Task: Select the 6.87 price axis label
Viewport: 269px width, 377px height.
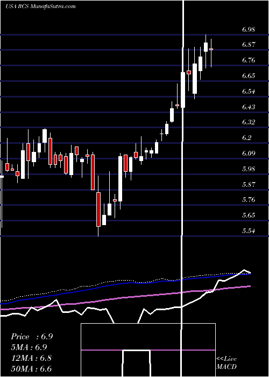Action: click(x=249, y=45)
